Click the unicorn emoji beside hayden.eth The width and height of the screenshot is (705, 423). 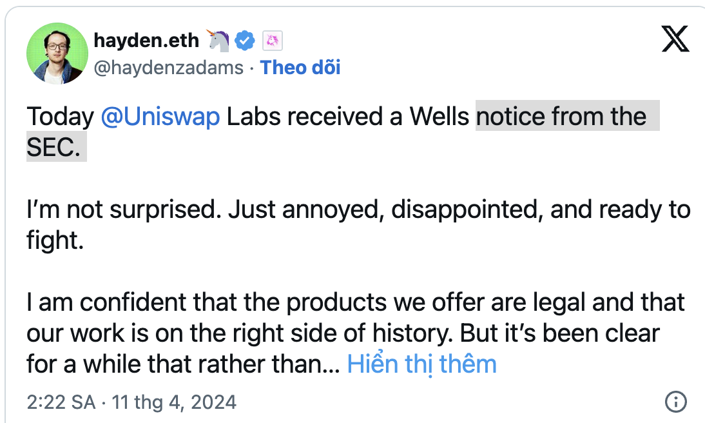tap(218, 41)
